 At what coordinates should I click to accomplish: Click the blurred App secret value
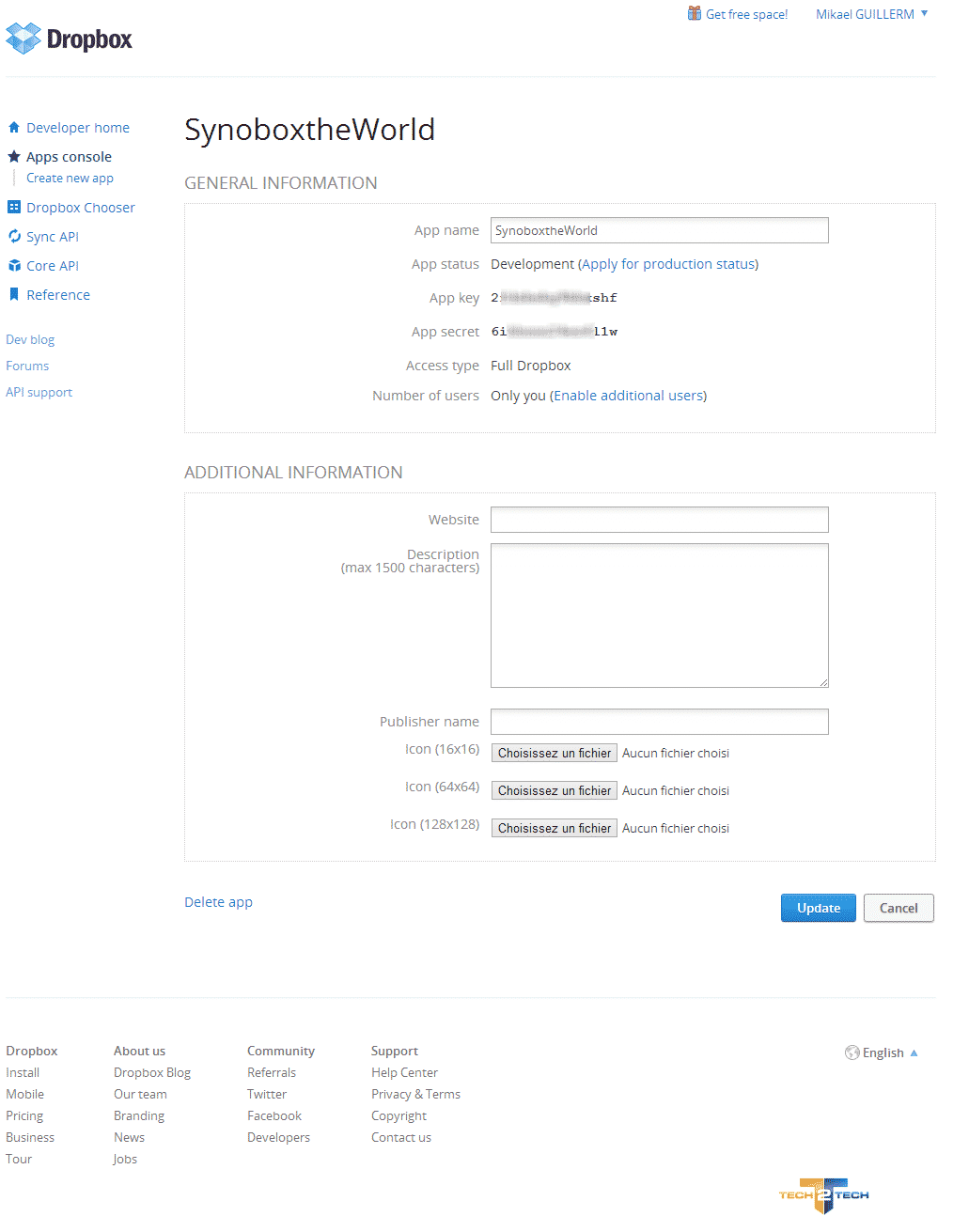[554, 332]
